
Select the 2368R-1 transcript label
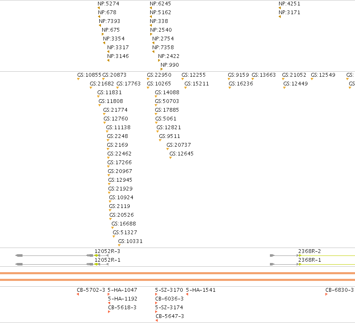310,260
